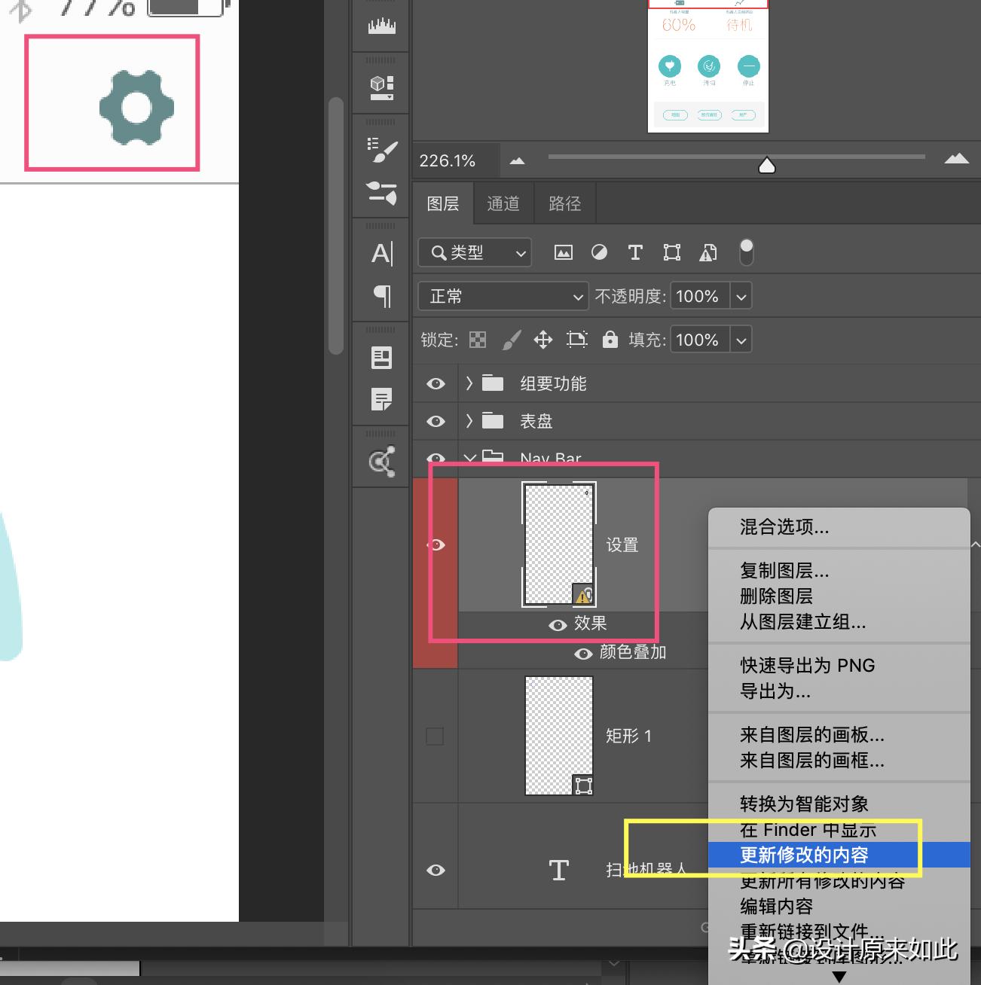The width and height of the screenshot is (981, 985).
Task: Enable lock transparent pixels in the Layers panel
Action: coord(478,339)
